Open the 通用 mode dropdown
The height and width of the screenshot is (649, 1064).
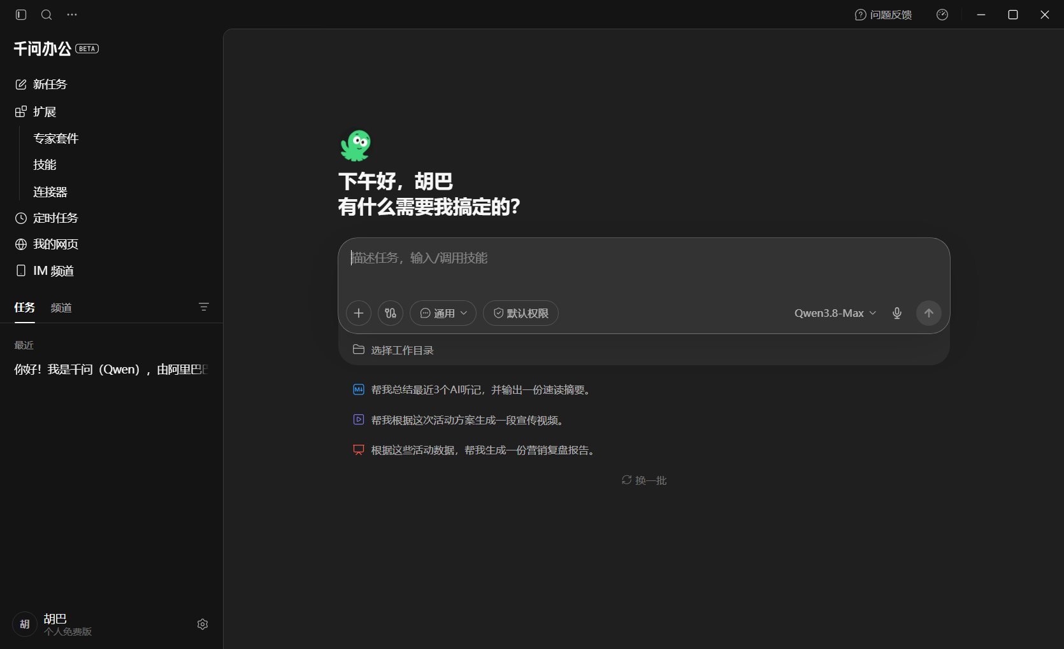[x=443, y=313]
